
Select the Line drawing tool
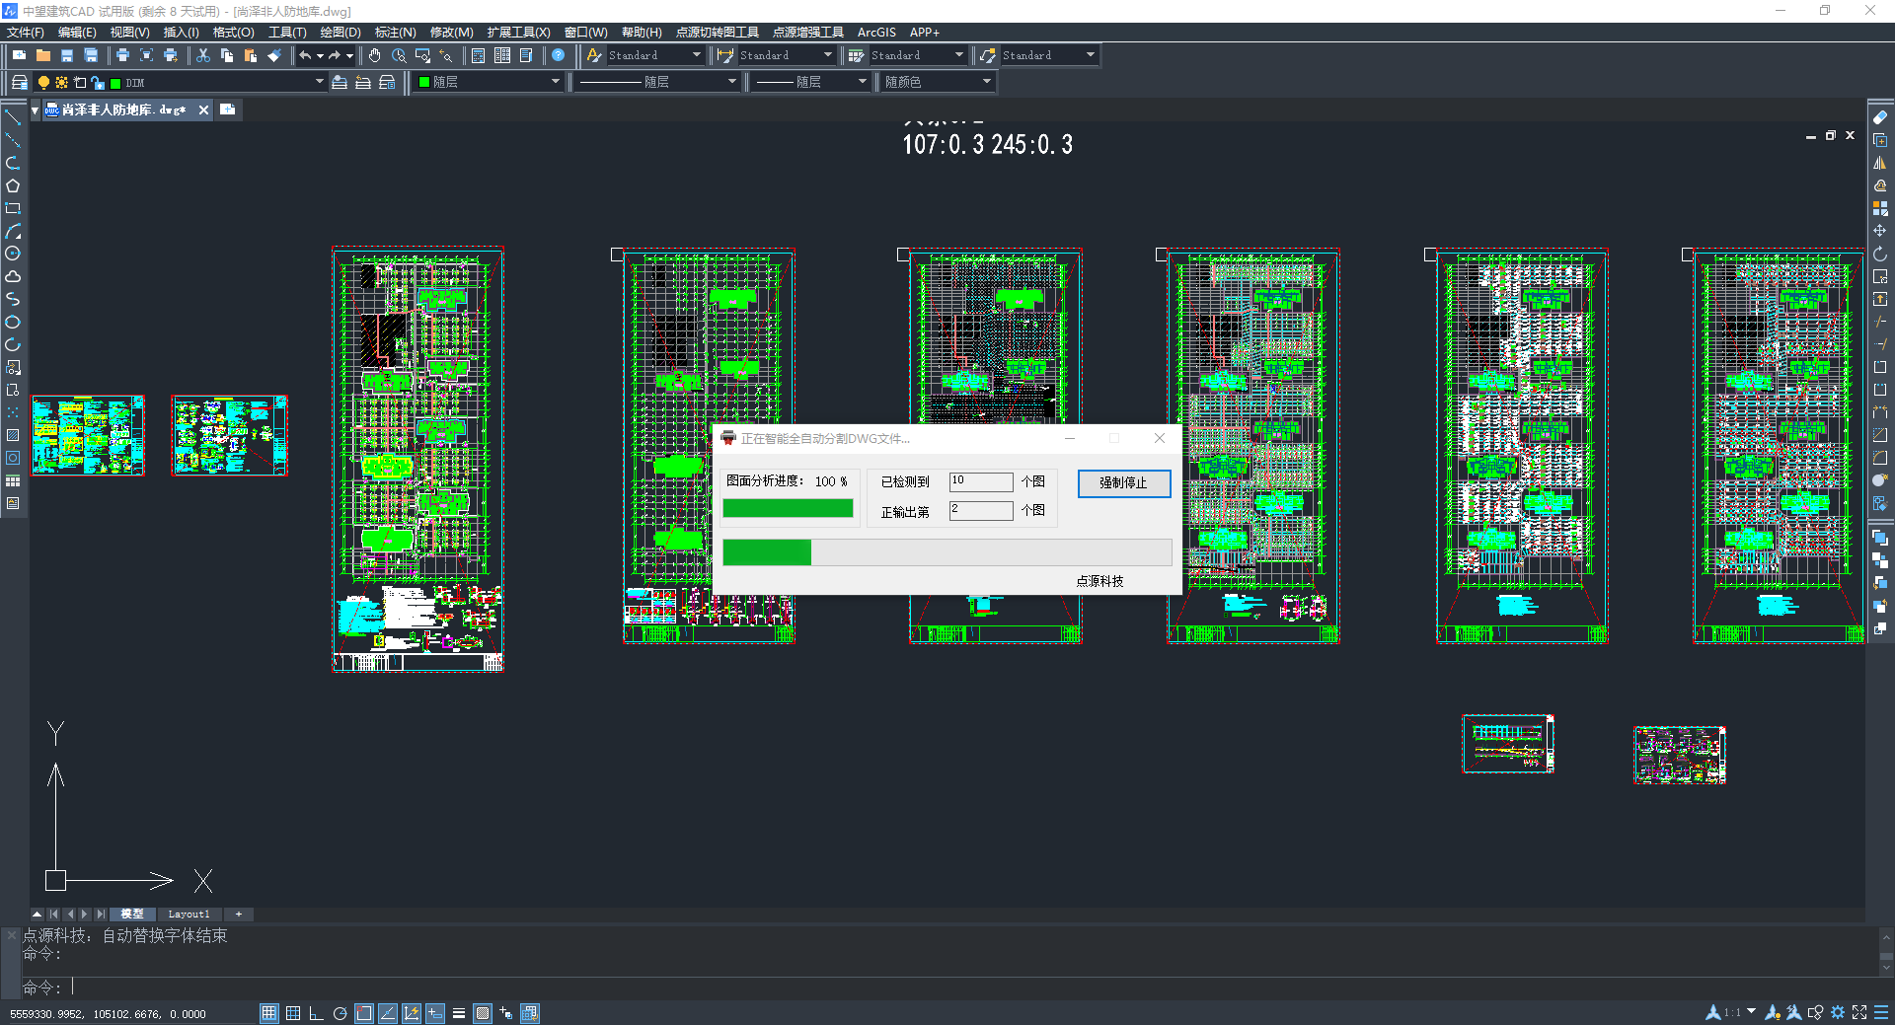[x=13, y=117]
